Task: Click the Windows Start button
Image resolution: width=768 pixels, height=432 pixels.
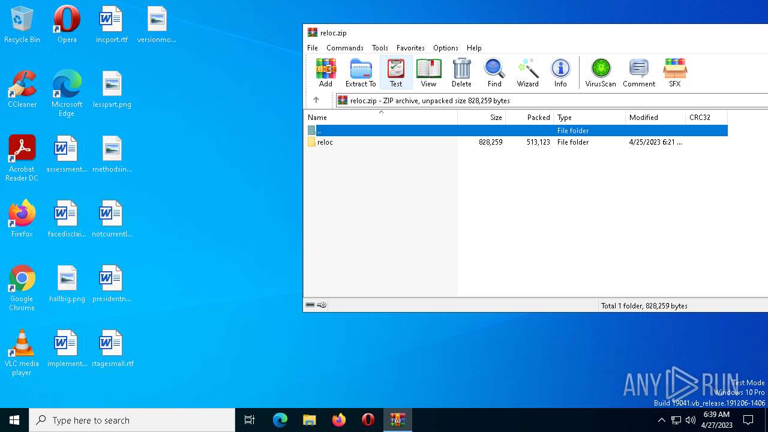Action: coord(14,420)
